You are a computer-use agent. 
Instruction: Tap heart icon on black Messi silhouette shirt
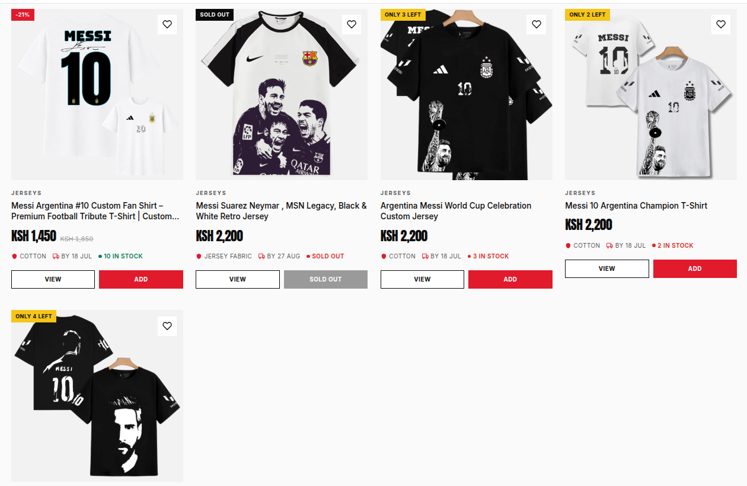tap(167, 326)
